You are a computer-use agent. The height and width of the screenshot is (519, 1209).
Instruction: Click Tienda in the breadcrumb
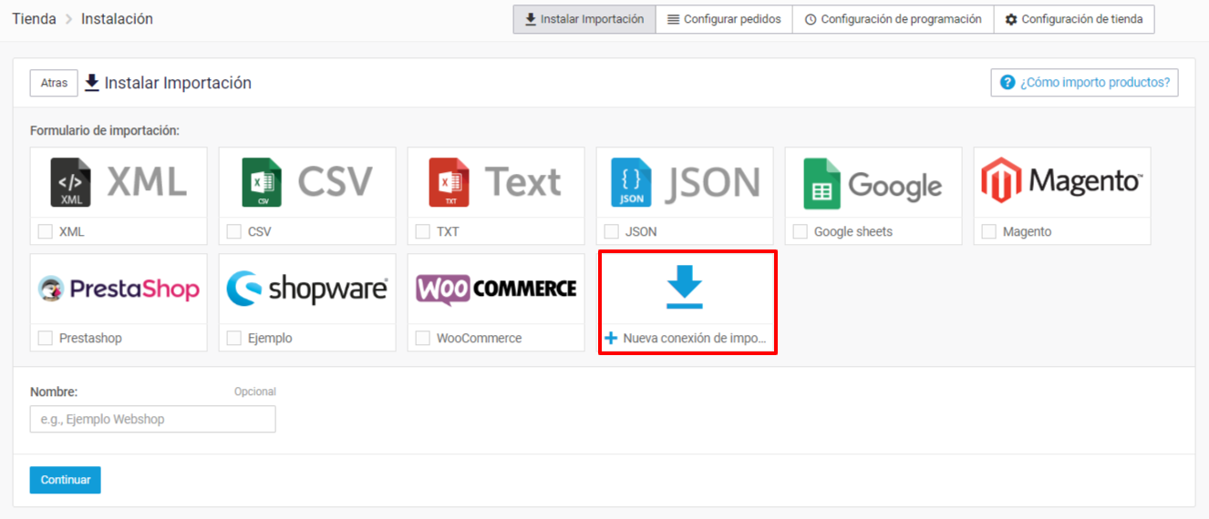(34, 19)
